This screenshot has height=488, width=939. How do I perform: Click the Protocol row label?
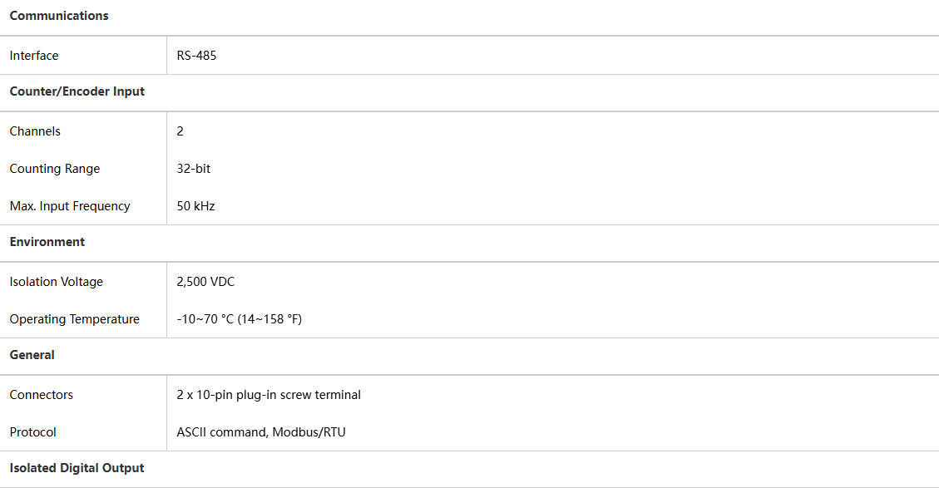click(x=33, y=432)
